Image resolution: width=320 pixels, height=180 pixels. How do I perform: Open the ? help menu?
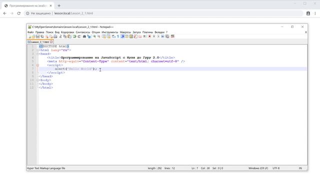coord(166,32)
